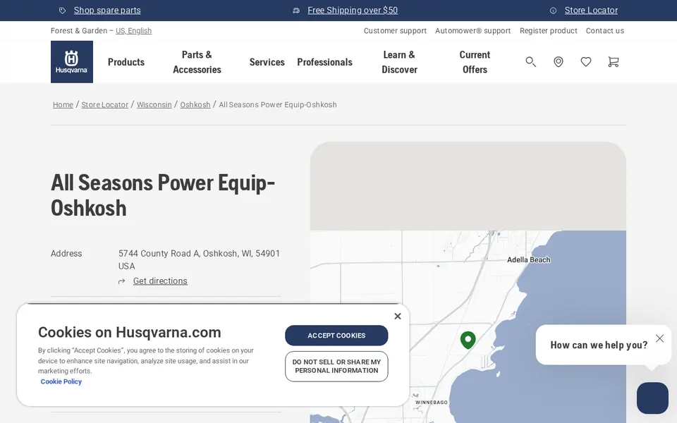Open the Products menu

(126, 62)
